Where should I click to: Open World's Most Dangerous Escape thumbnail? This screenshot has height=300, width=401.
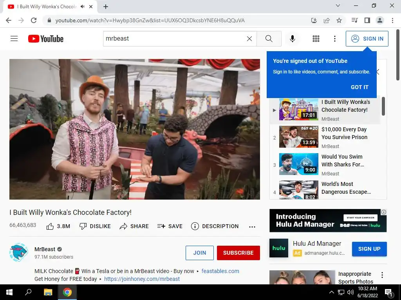(x=299, y=190)
